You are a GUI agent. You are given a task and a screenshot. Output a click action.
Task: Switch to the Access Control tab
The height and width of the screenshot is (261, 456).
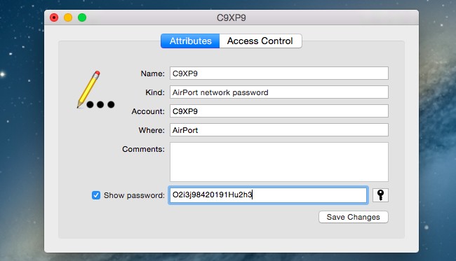[260, 41]
